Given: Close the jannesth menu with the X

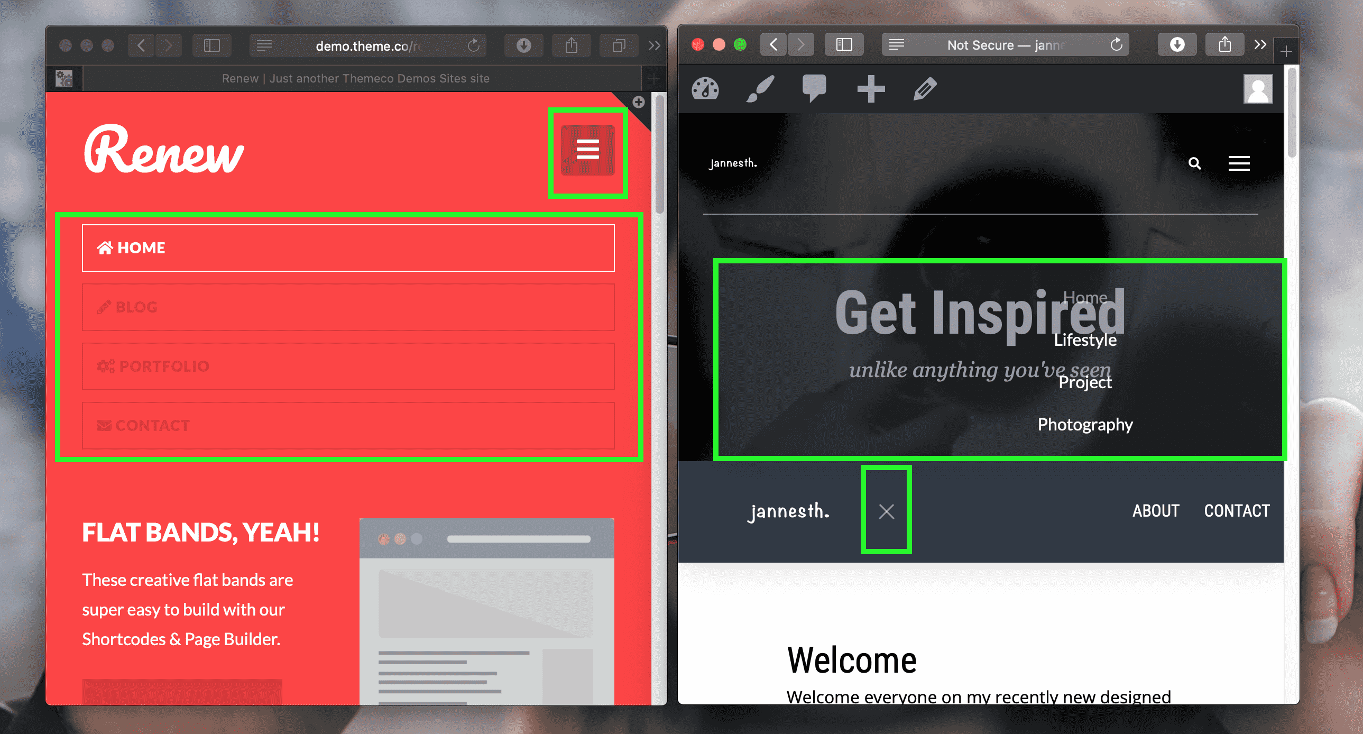Looking at the screenshot, I should point(886,511).
